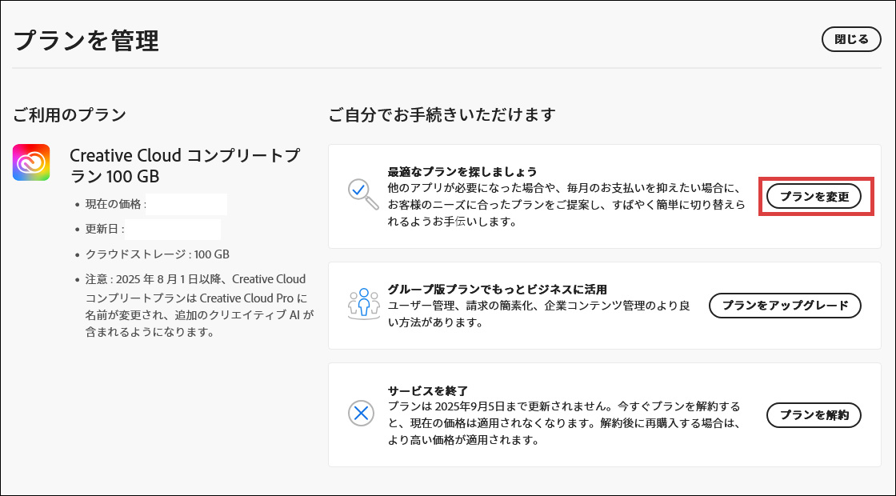The width and height of the screenshot is (896, 496).
Task: Click the プランを管理 page heading
Action: click(86, 41)
